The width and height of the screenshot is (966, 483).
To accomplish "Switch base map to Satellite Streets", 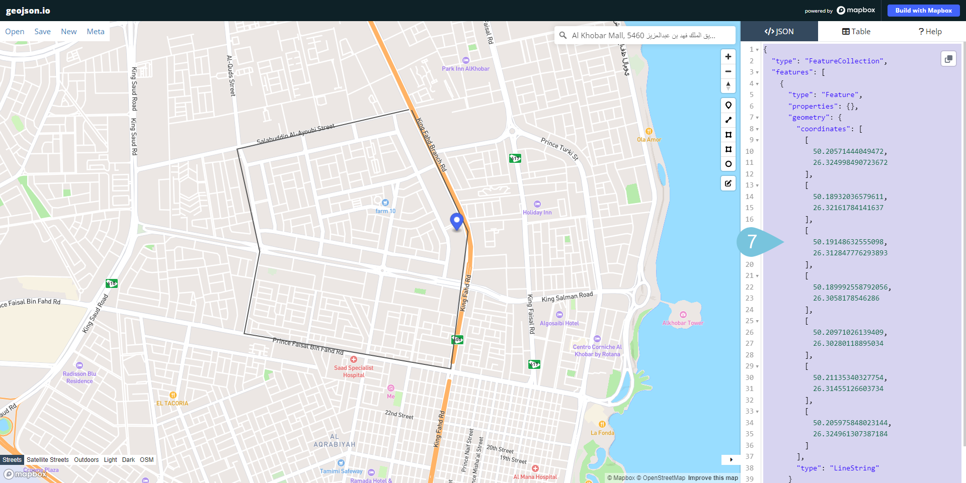I will coord(48,460).
